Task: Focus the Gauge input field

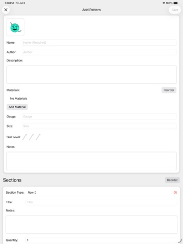Action: pos(99,116)
